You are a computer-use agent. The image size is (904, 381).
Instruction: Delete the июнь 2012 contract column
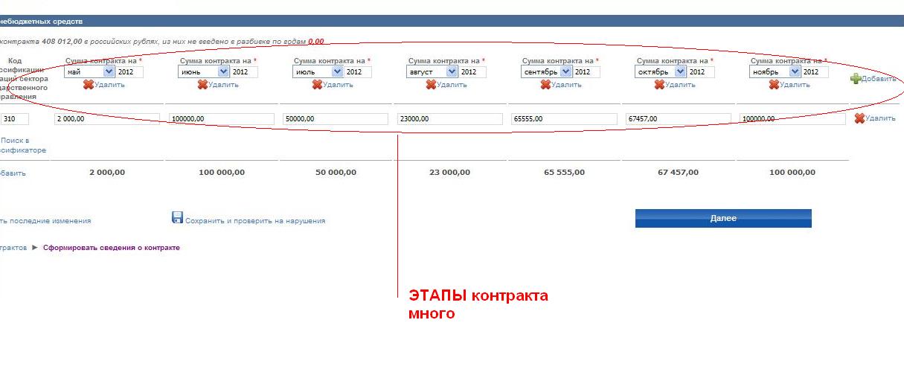[x=218, y=85]
